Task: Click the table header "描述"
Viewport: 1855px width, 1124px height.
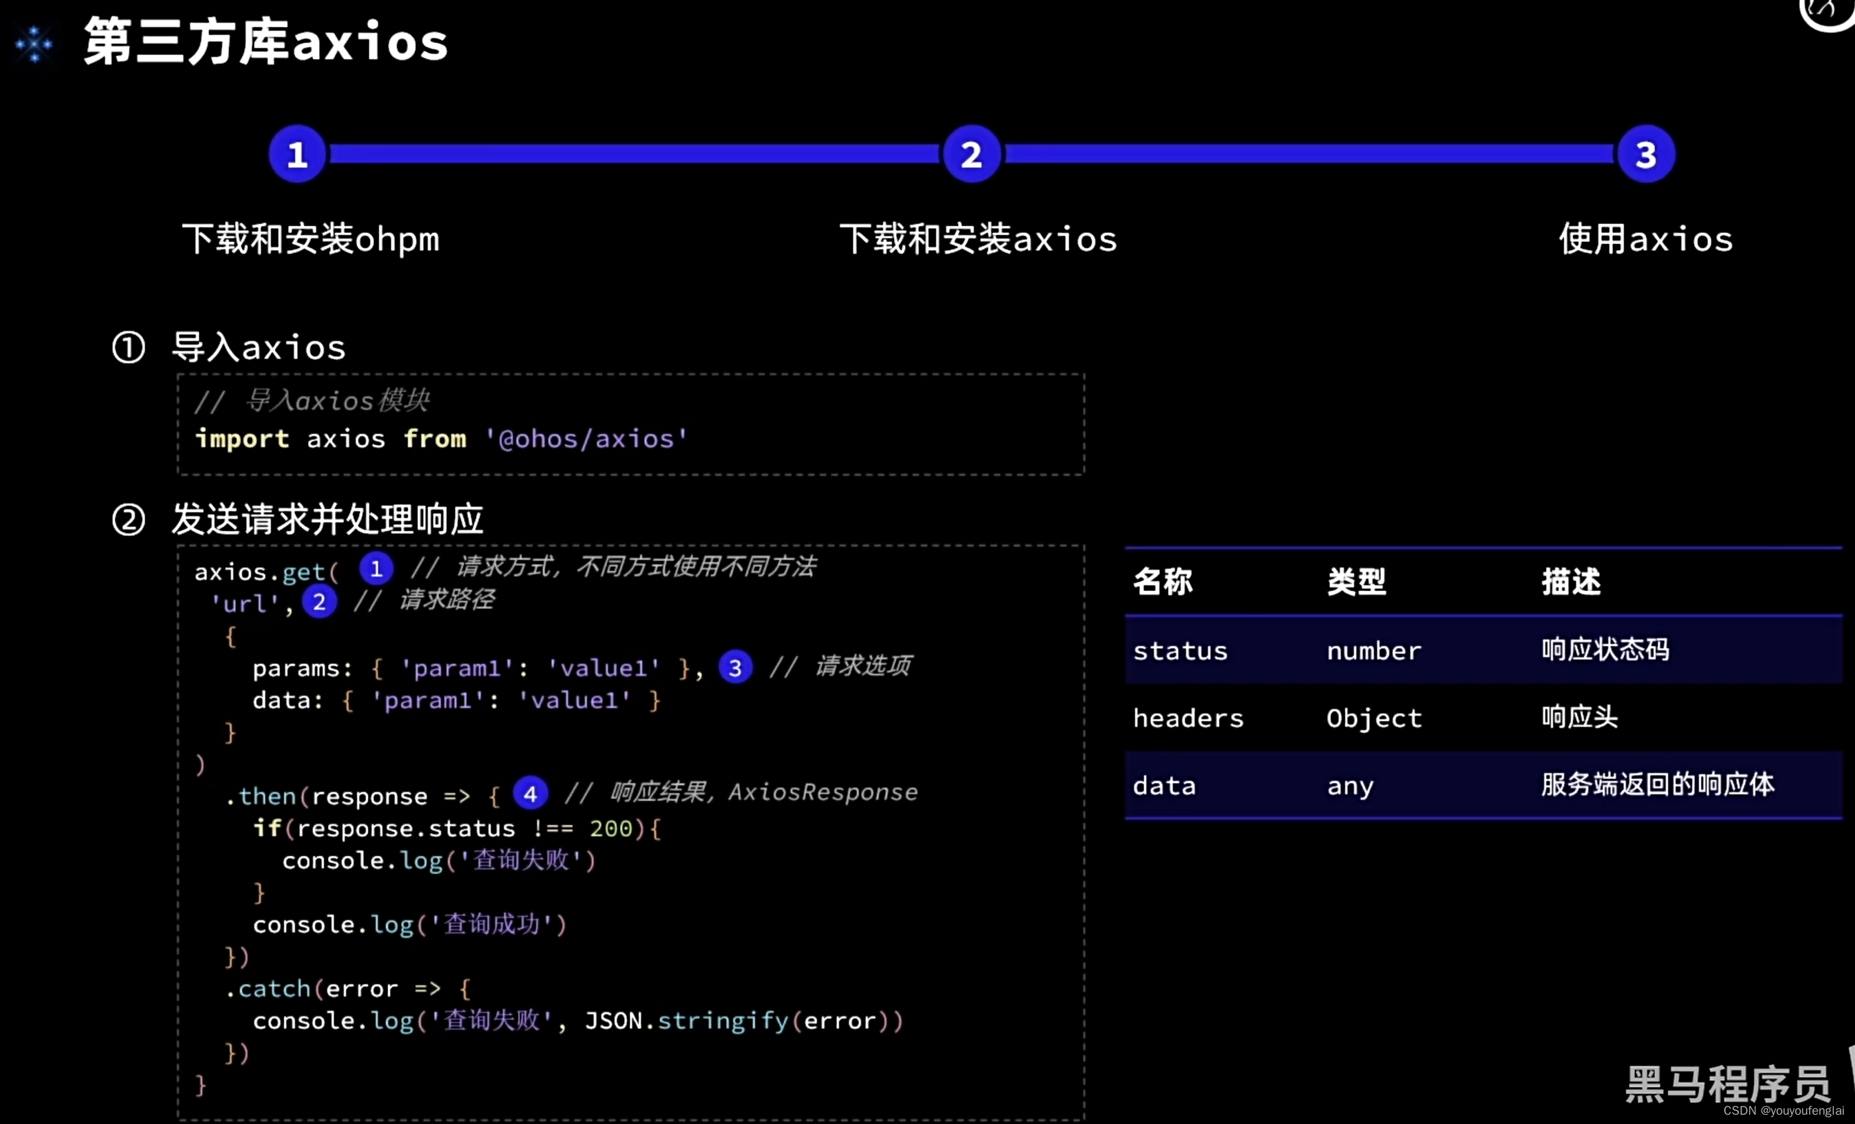Action: (x=1571, y=582)
